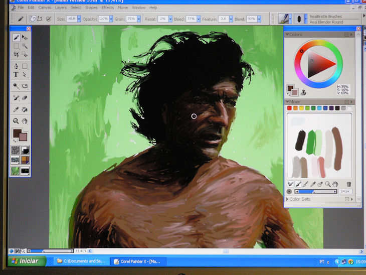Activate the Paint Bucket tool
This screenshot has height=275, width=366.
25,109
